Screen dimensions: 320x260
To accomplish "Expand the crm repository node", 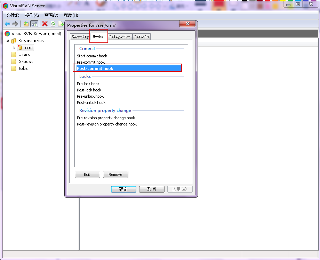I will point(14,48).
